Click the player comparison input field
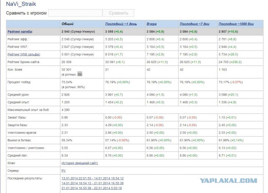 tap(75, 13)
